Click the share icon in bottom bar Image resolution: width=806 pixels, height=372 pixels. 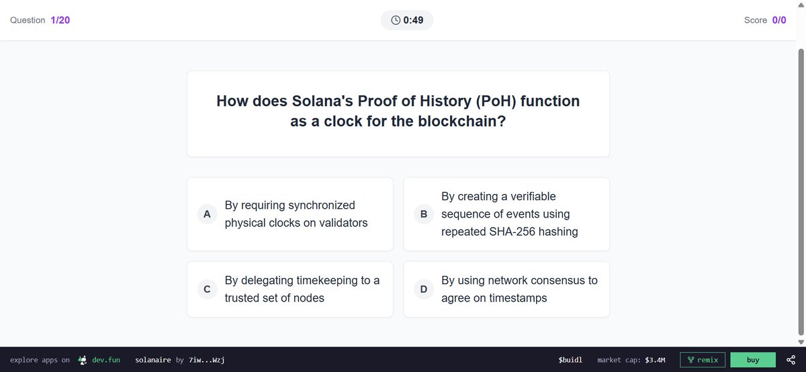[x=791, y=360]
